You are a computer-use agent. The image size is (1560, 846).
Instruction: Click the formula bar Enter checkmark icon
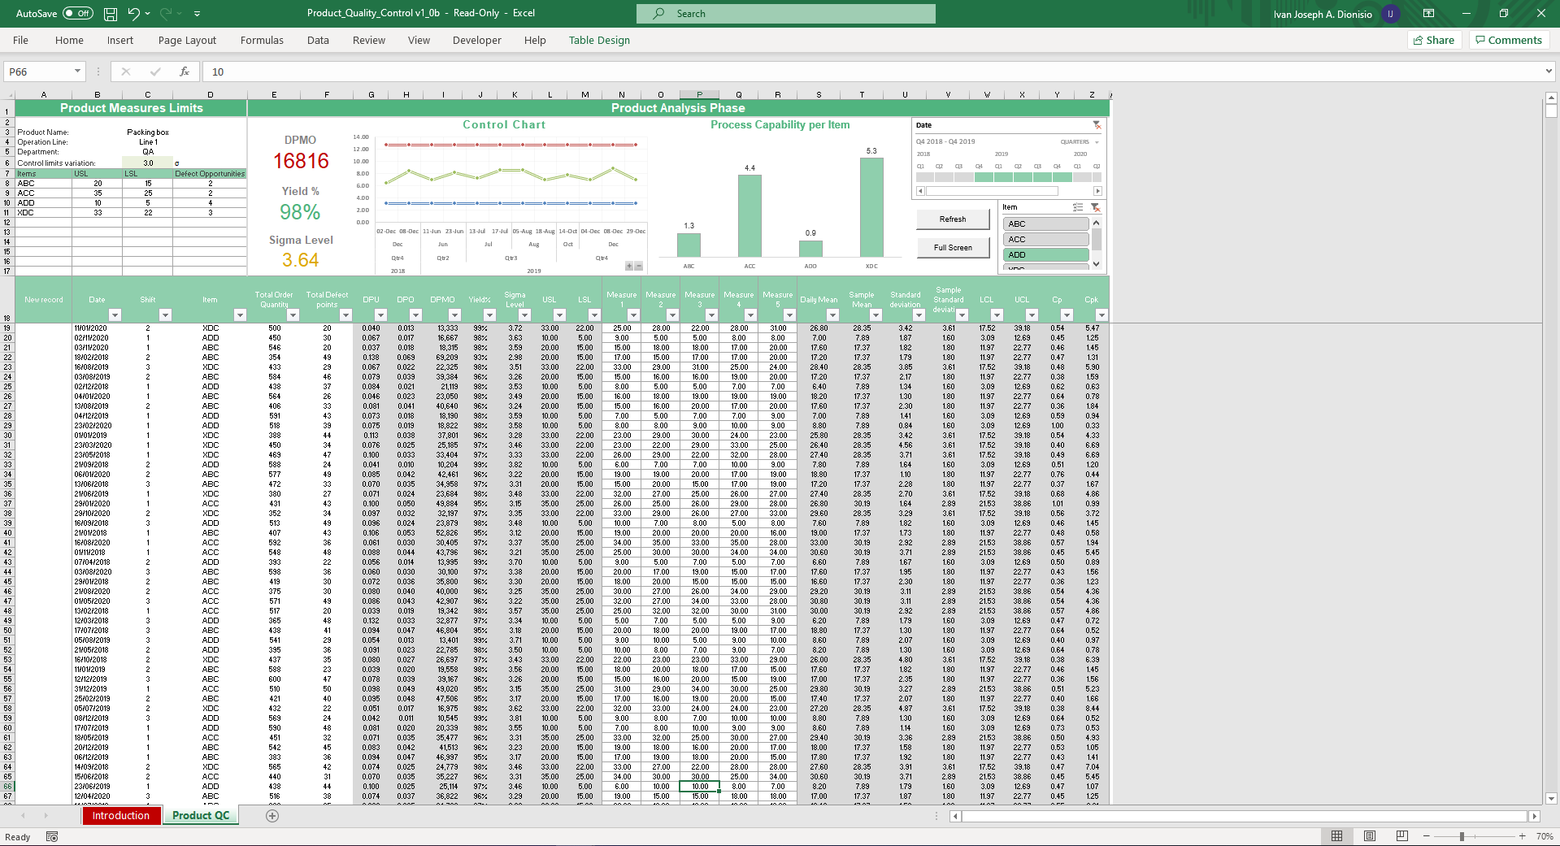[x=155, y=72]
